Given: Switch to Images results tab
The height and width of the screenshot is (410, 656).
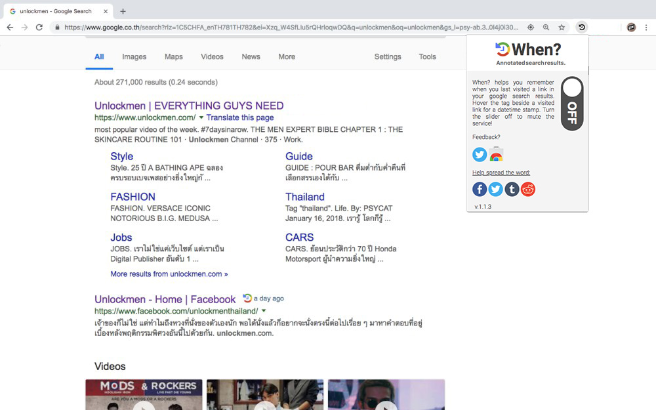Looking at the screenshot, I should (x=134, y=56).
